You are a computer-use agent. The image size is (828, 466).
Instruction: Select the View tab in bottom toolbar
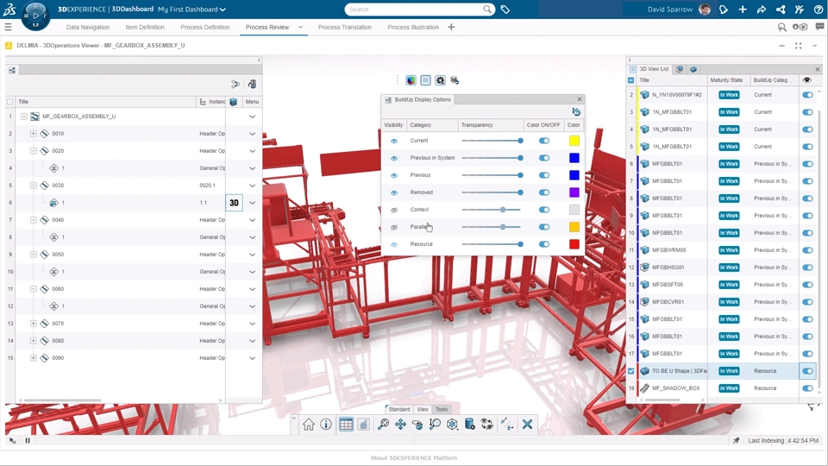tap(423, 409)
